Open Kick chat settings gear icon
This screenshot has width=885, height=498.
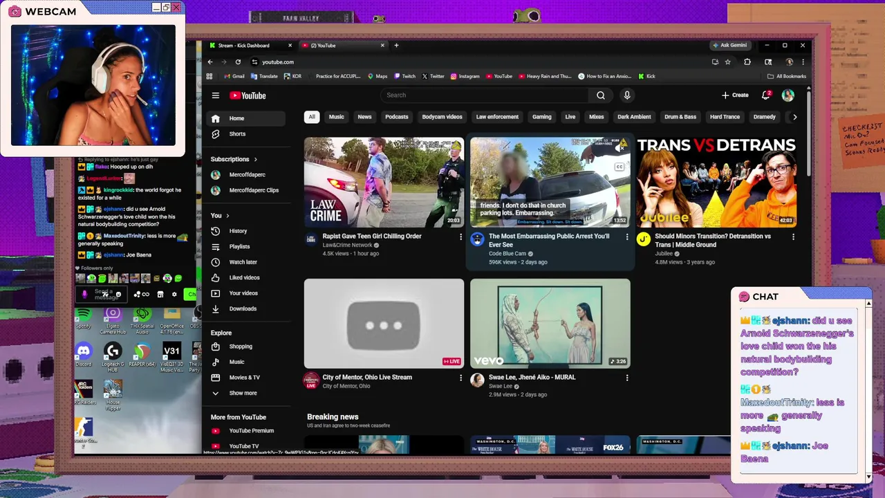click(x=174, y=294)
